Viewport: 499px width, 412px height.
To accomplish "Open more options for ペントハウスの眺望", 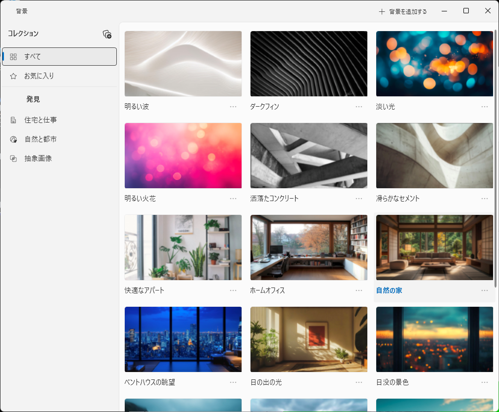I will (x=233, y=382).
